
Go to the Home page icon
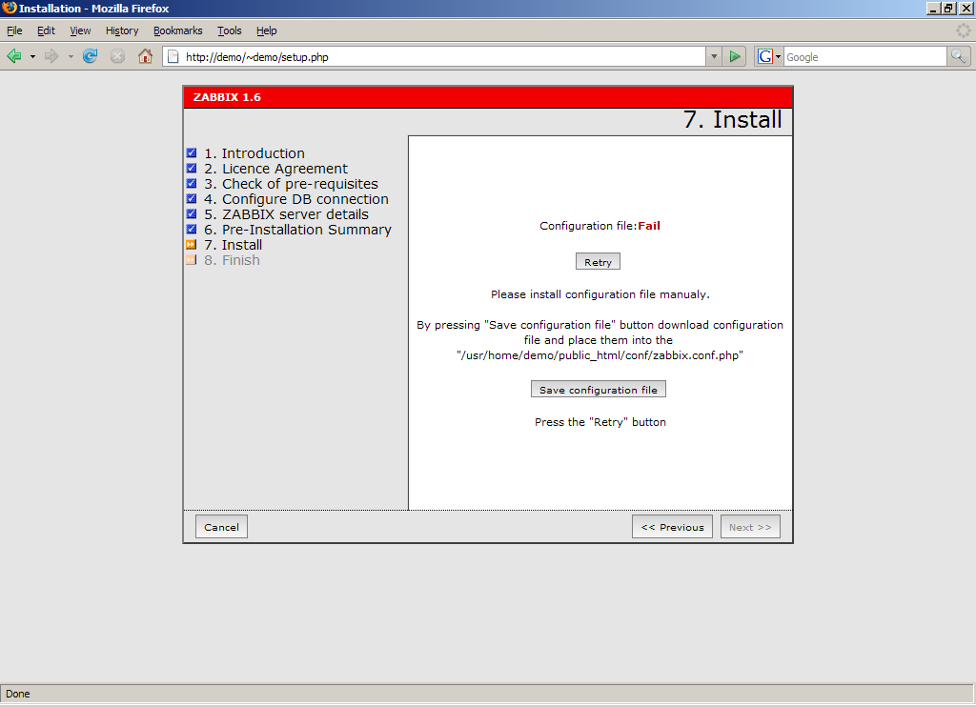[145, 56]
